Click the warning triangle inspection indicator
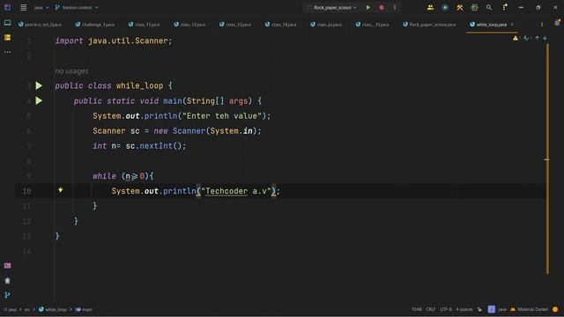The height and width of the screenshot is (317, 564). coord(516,38)
